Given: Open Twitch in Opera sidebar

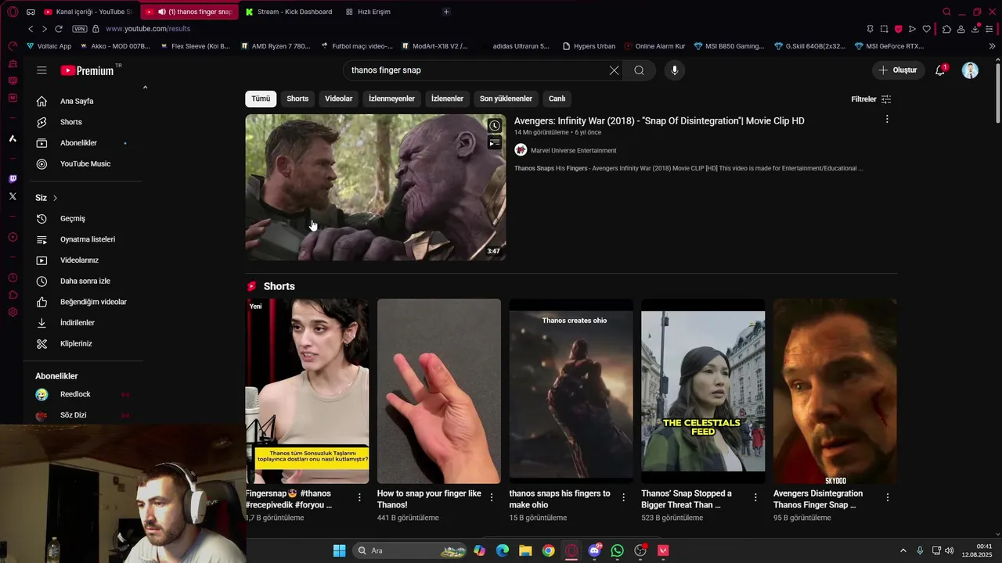Looking at the screenshot, I should [13, 179].
